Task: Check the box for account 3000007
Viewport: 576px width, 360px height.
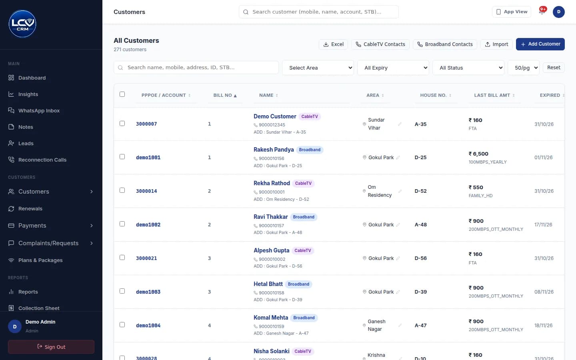Action: pyautogui.click(x=122, y=124)
